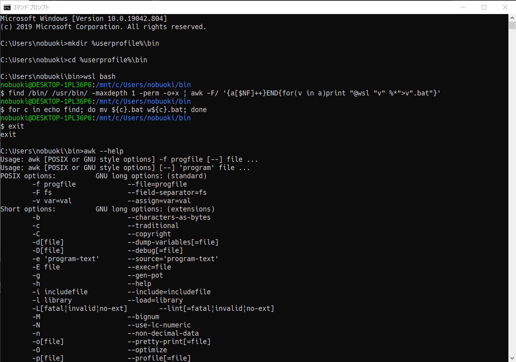Click the scrollbar down arrow
The height and width of the screenshot is (362, 516).
click(x=512, y=357)
